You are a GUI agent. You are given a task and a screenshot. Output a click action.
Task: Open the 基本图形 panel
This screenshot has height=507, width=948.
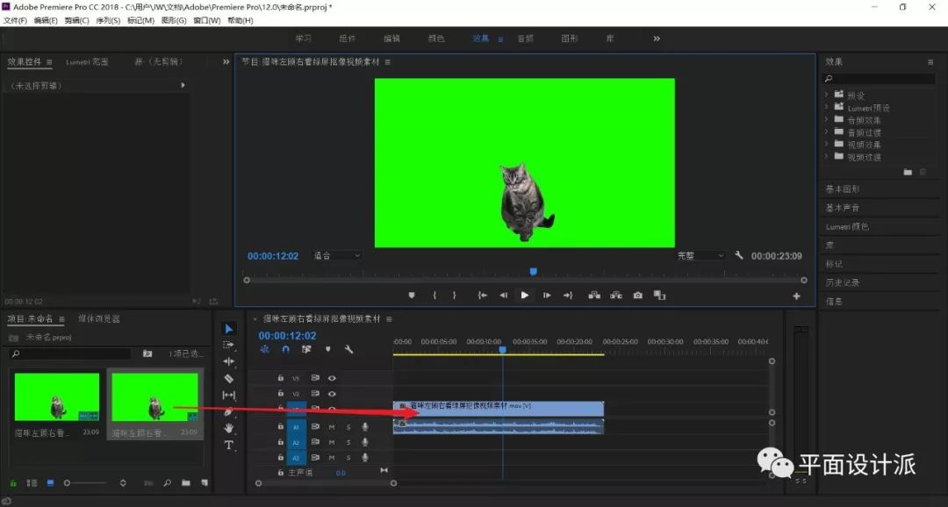click(843, 189)
